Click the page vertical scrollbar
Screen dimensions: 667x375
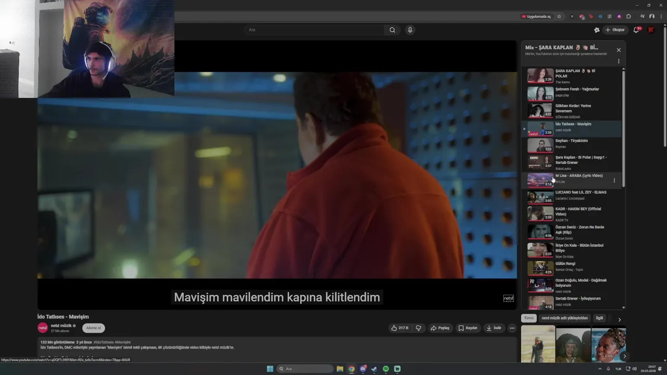(x=664, y=86)
